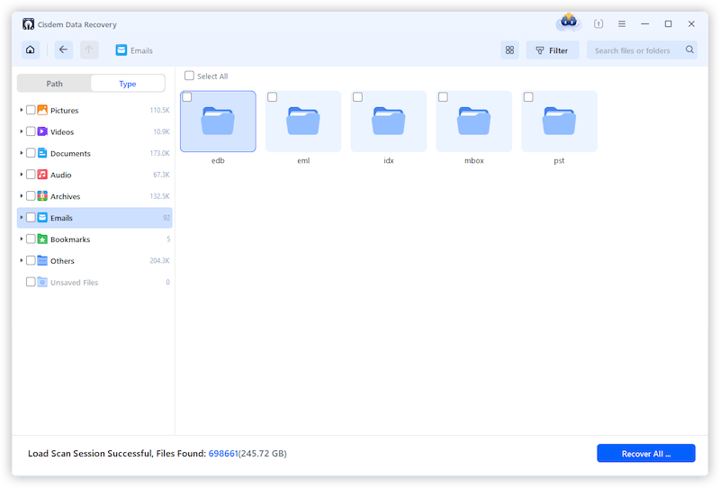
Task: Click the Pictures category icon
Action: coord(42,110)
